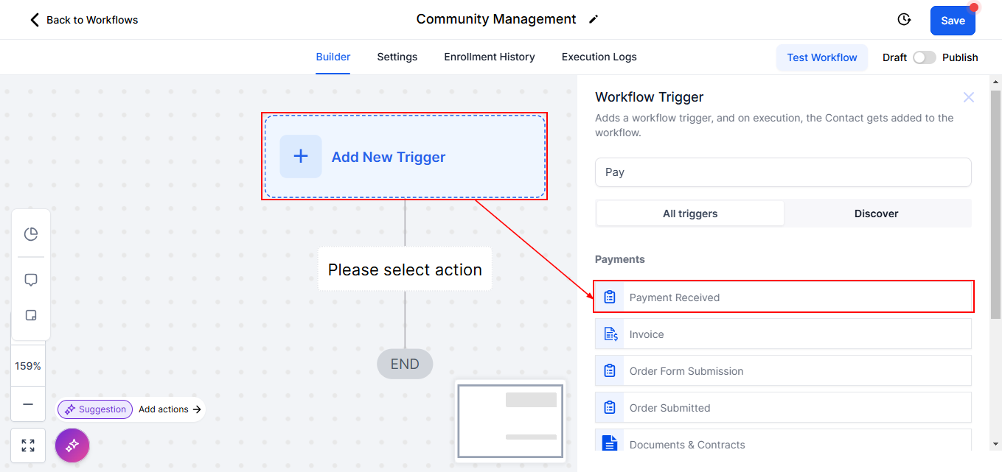Go back to Workflows
This screenshot has height=472, width=1002.
pyautogui.click(x=83, y=20)
